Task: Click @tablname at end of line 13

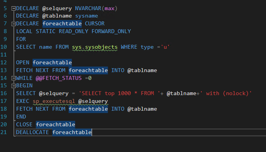Action: [142, 70]
